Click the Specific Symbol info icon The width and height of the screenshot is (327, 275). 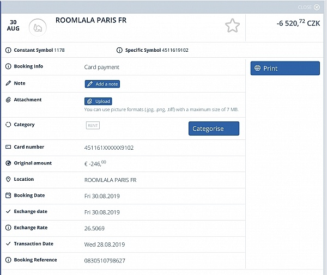(119, 50)
